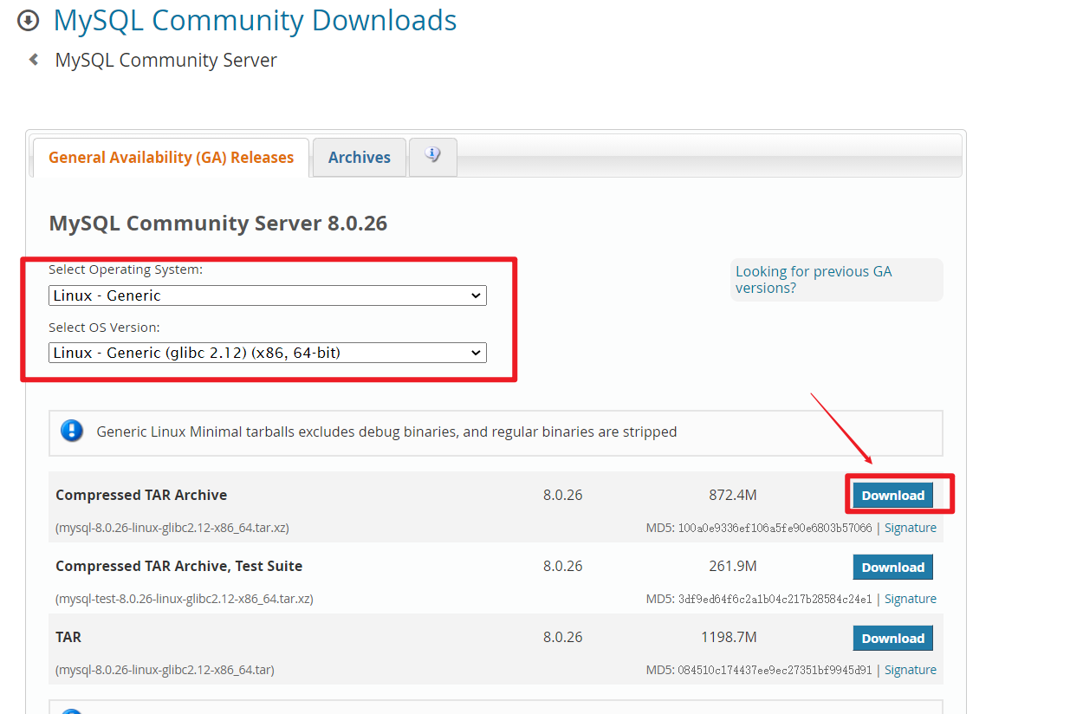Download the 1198.7M TAR package
The width and height of the screenshot is (1070, 714).
[x=893, y=639]
